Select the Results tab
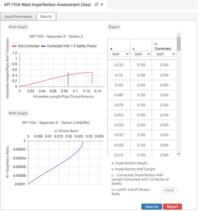Screen dimensions: 198x211 coord(46,16)
